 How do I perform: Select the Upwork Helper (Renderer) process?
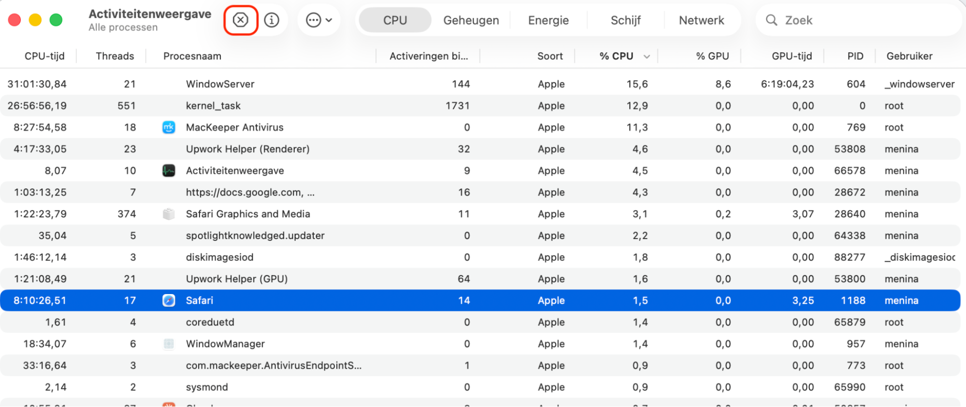point(247,149)
